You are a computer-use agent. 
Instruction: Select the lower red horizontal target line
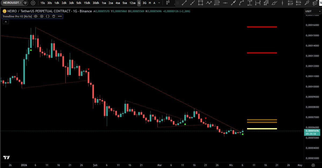point(262,53)
